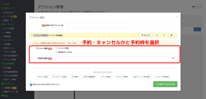
Task: Add a タグ操作 action
Action: pos(75,77)
